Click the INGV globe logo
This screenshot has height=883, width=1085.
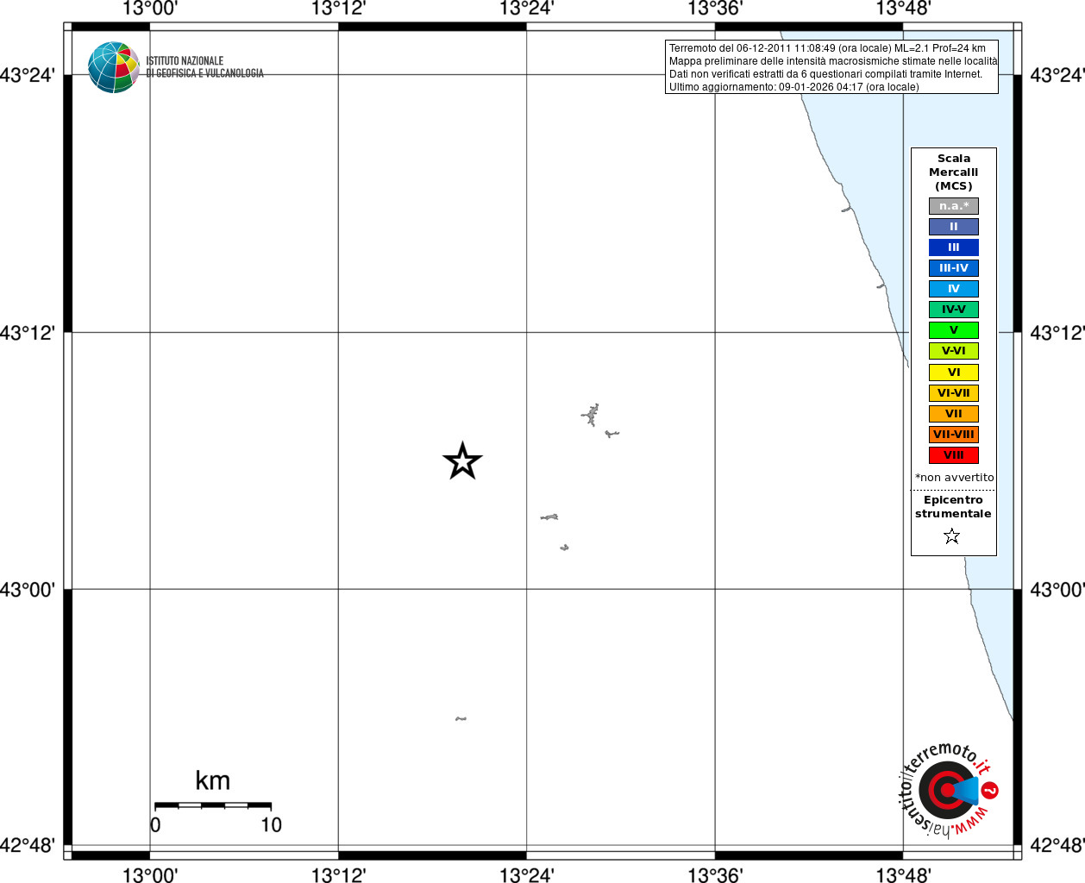point(113,67)
